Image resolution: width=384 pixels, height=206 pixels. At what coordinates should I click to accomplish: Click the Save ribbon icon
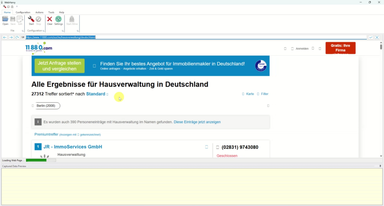coord(13,21)
